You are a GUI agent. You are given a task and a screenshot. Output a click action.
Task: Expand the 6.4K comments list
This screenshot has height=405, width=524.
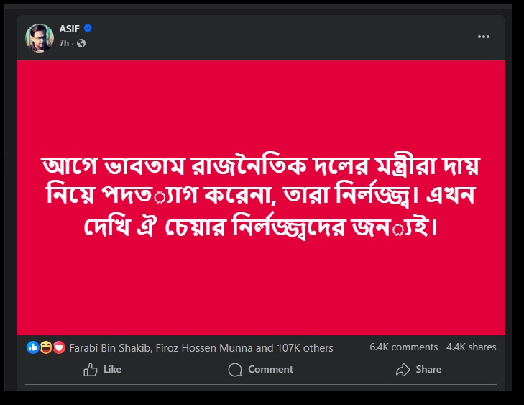click(x=403, y=347)
